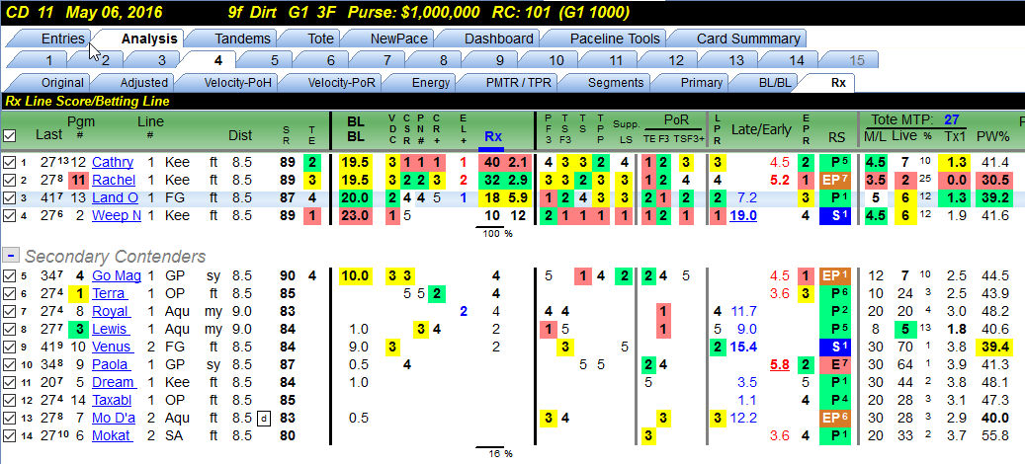The width and height of the screenshot is (1025, 464).
Task: Click the Rx Line Score/Betting Line title
Action: coord(87,101)
